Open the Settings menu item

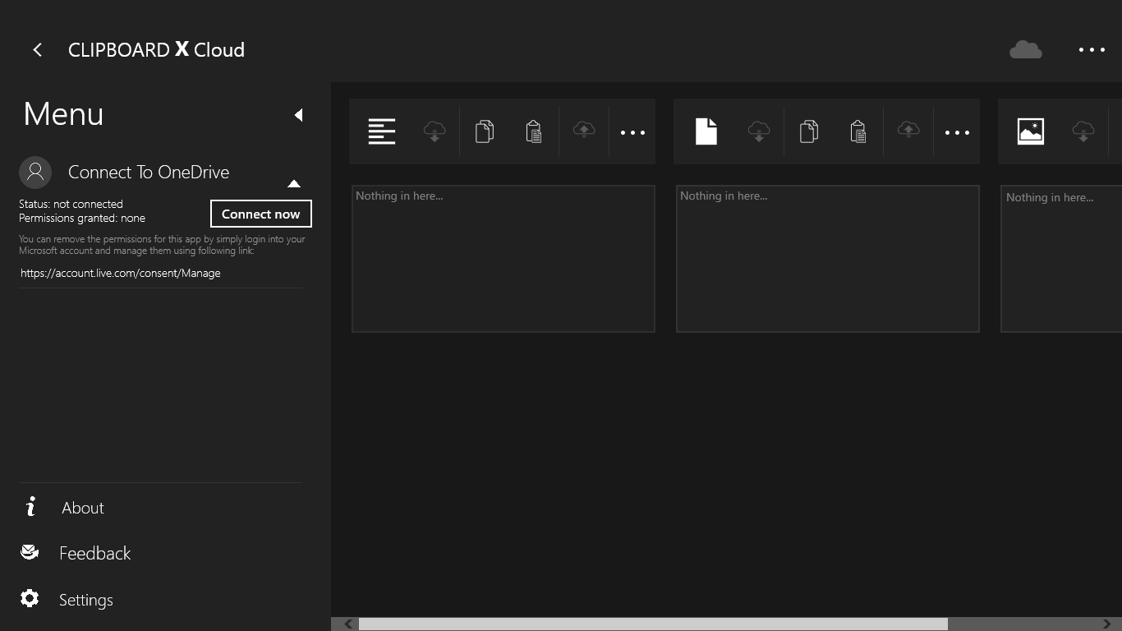[85, 600]
